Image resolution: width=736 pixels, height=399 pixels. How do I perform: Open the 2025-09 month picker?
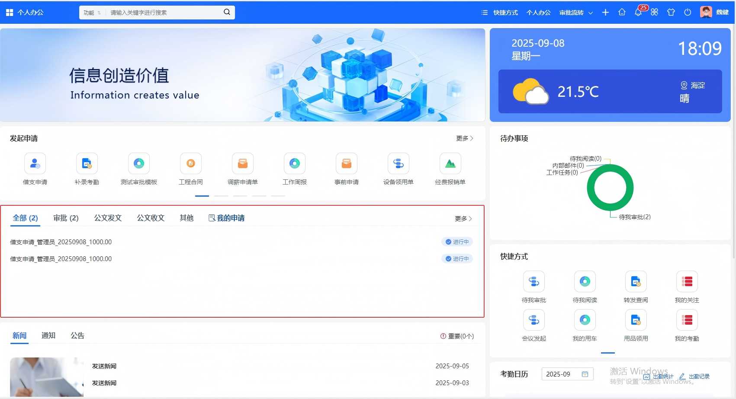coord(567,374)
